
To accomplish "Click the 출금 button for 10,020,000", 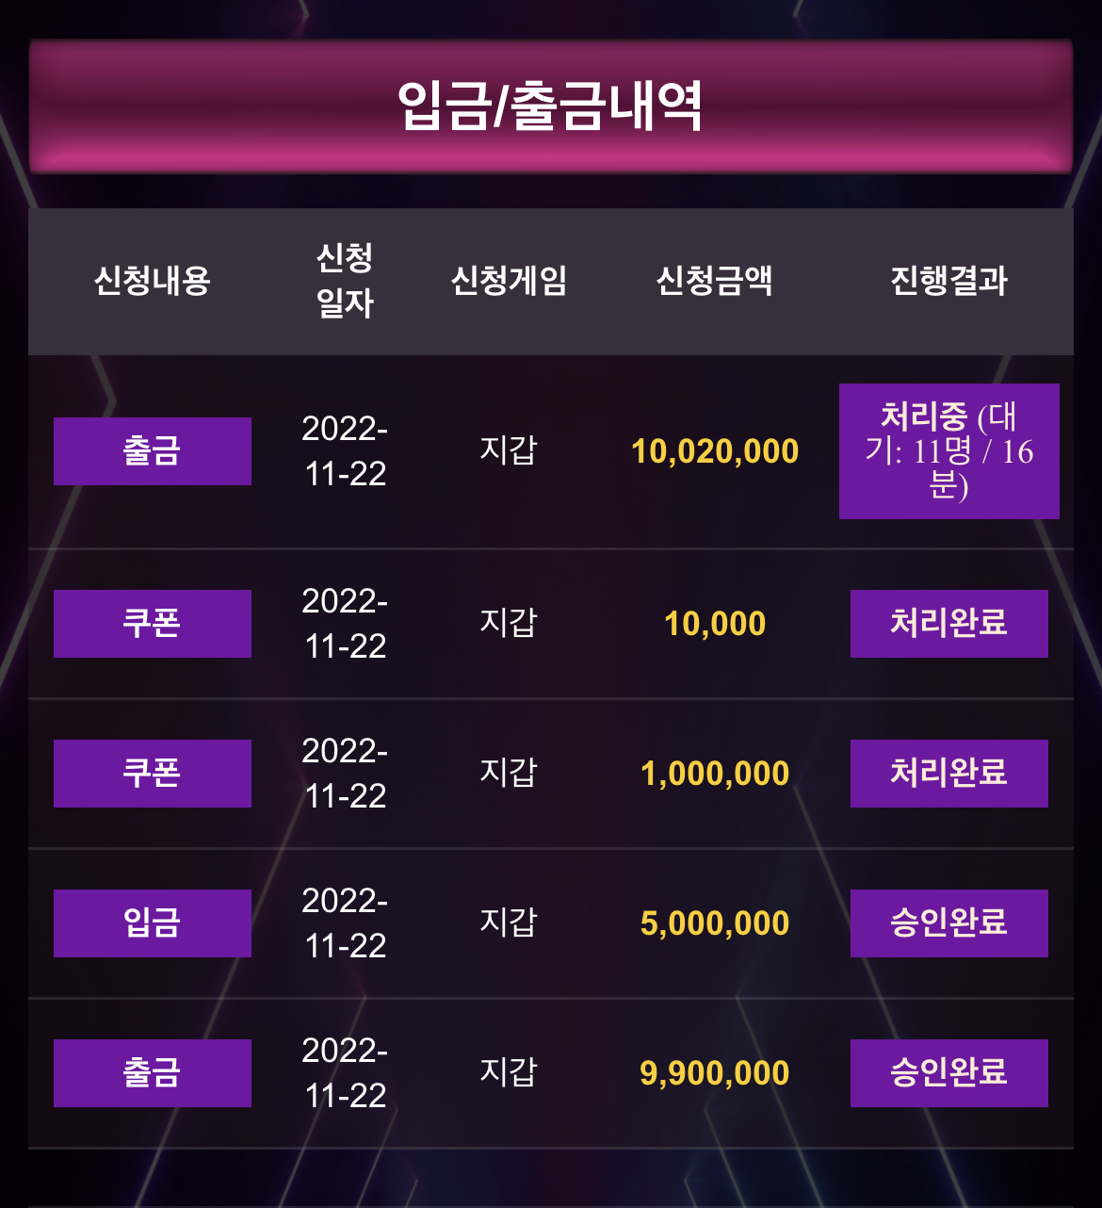I will (153, 451).
